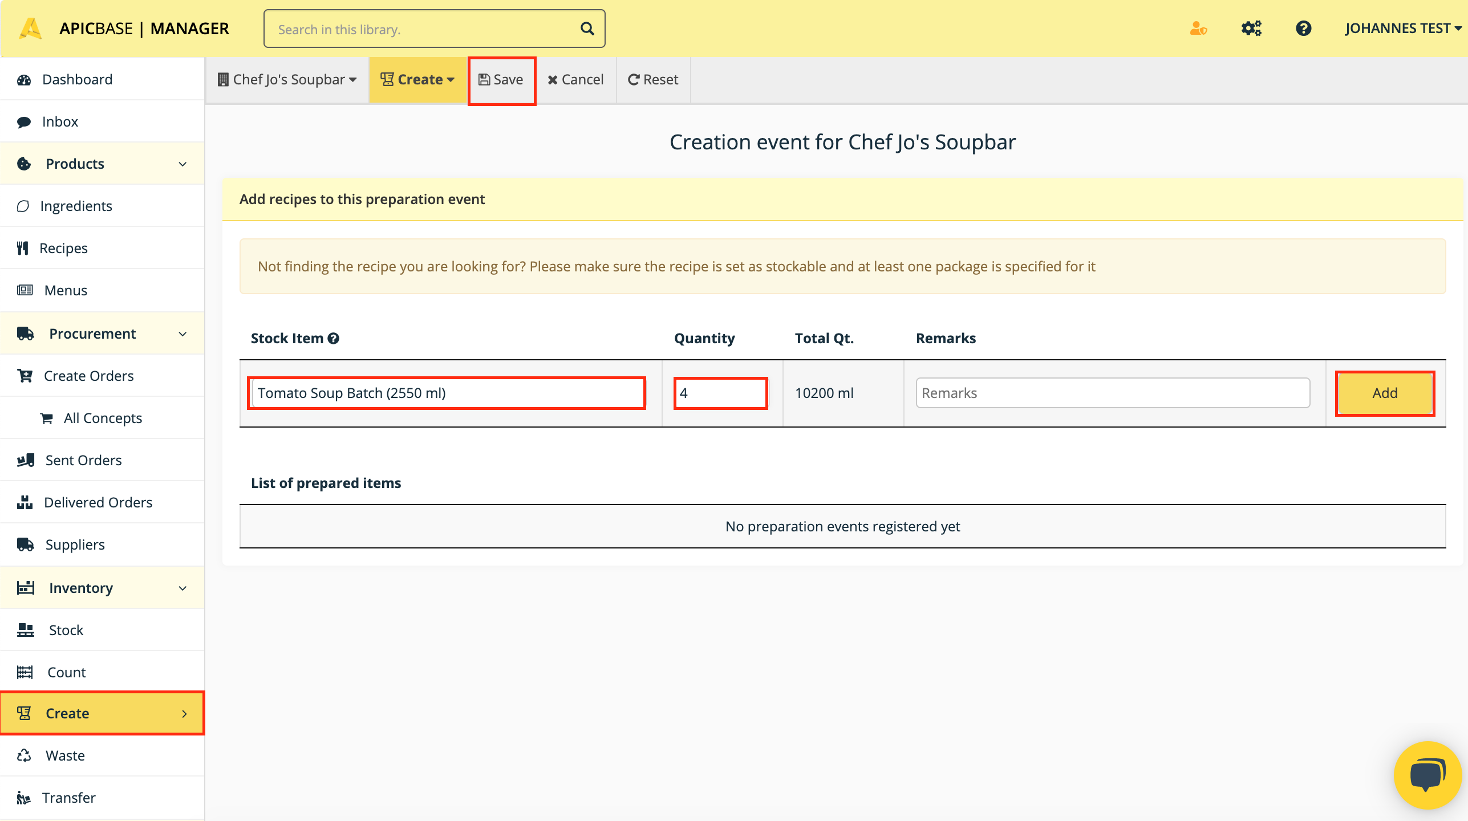Go to Count in the sidebar

pos(103,673)
